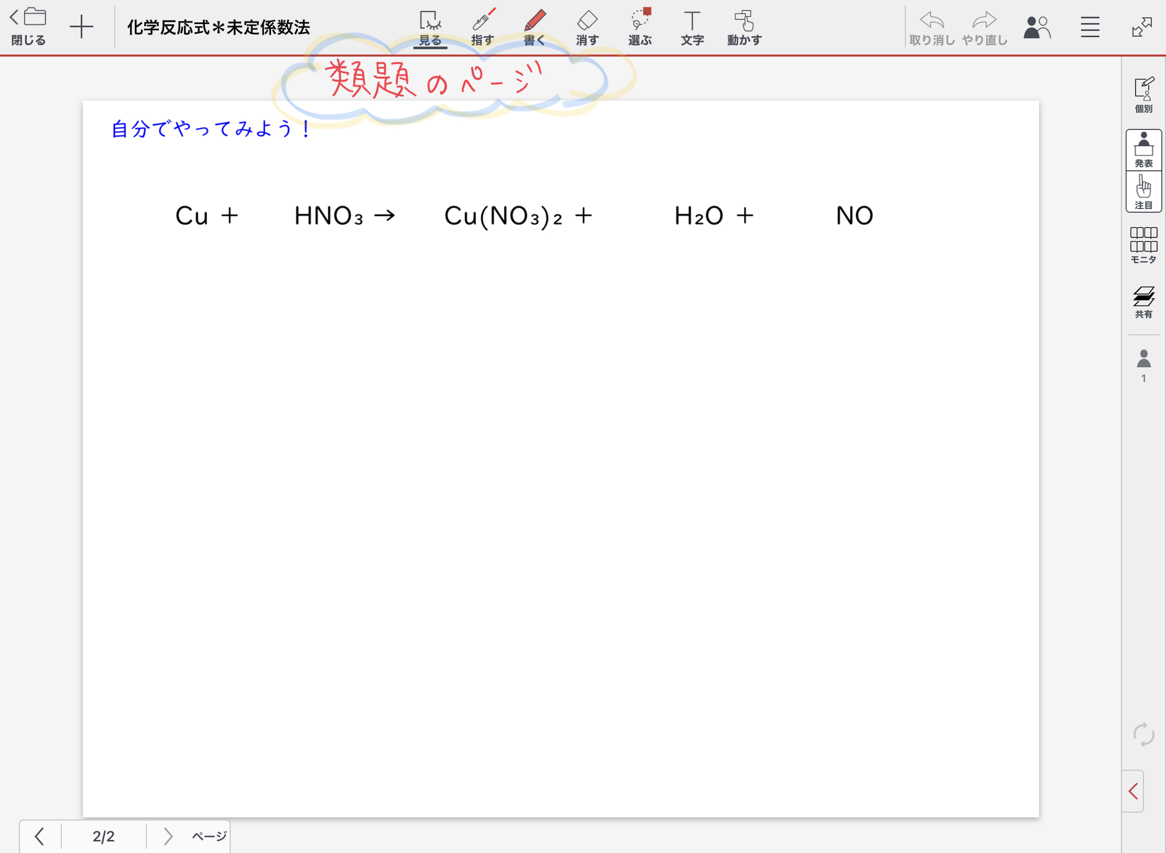Select the 動かす move tool
The height and width of the screenshot is (853, 1166).
pyautogui.click(x=744, y=27)
